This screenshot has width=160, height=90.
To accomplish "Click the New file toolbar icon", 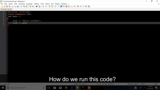I will click(x=2, y=6).
